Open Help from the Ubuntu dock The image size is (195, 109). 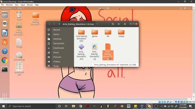[x=5, y=51]
